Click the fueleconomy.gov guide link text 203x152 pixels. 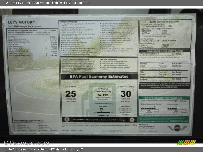coord(99,120)
